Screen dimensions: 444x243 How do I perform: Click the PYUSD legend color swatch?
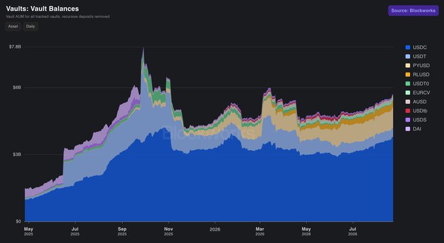point(407,65)
